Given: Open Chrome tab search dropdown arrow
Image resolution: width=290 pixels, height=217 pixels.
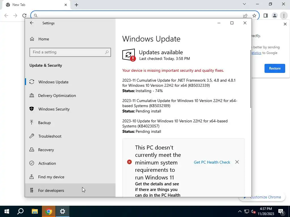Looking at the screenshot, I should tap(244, 4).
